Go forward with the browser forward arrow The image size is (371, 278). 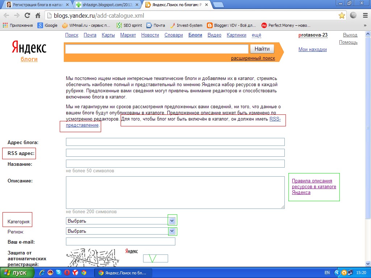click(x=17, y=16)
